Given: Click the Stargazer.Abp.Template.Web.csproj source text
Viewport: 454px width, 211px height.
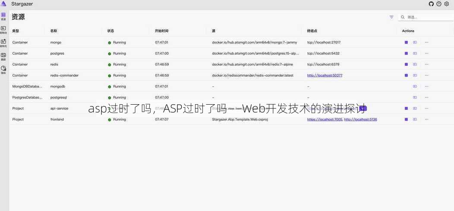Looking at the screenshot, I should point(240,119).
